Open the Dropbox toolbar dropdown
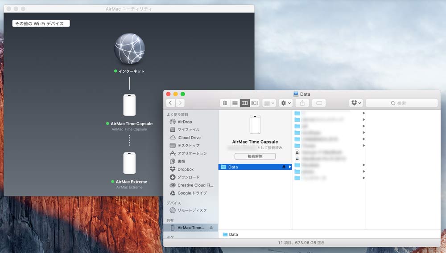 (x=356, y=103)
